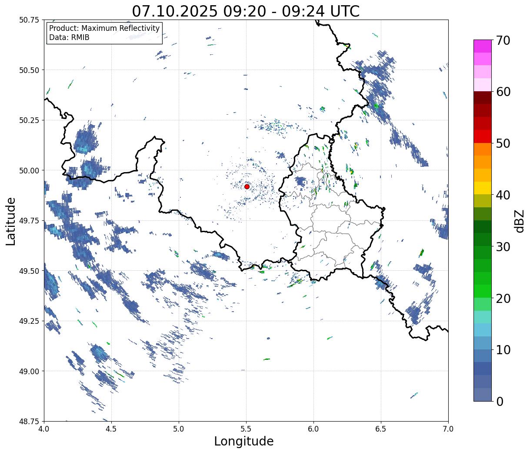Click the latitude tick label 50.25
This screenshot has width=530, height=452.
point(29,120)
